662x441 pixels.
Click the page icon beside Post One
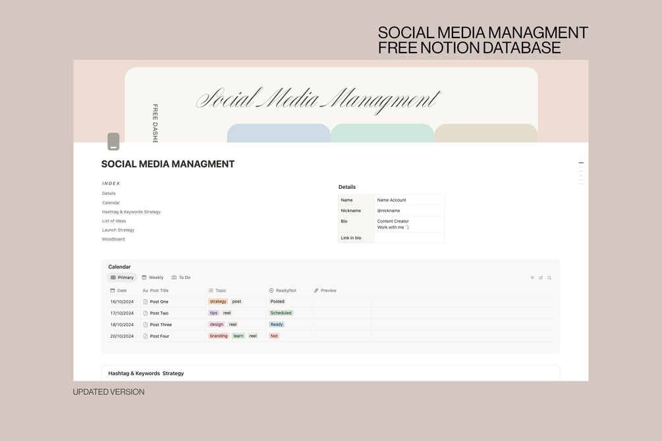(145, 301)
